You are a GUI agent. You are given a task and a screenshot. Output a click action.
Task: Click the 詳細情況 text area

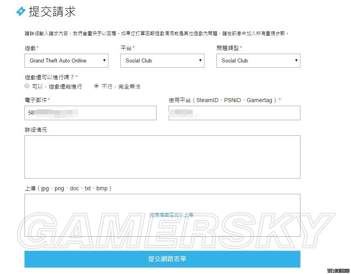point(162,157)
